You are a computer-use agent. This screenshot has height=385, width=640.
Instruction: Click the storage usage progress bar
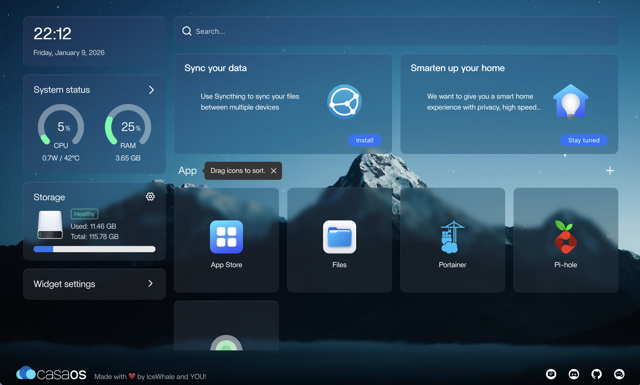tap(94, 249)
